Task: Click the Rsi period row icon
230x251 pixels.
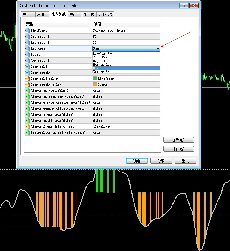Action: tap(27, 43)
